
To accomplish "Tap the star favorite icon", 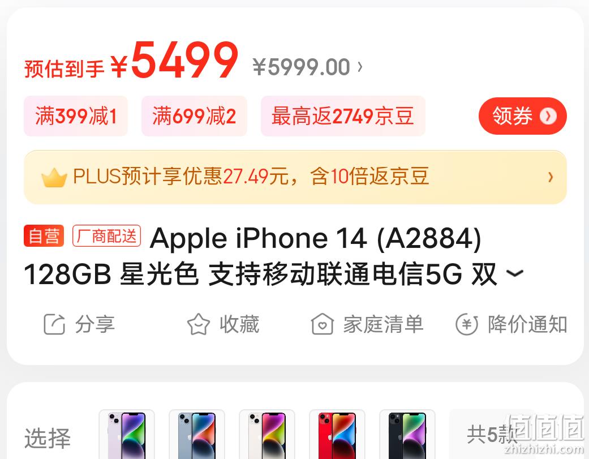I will [199, 324].
